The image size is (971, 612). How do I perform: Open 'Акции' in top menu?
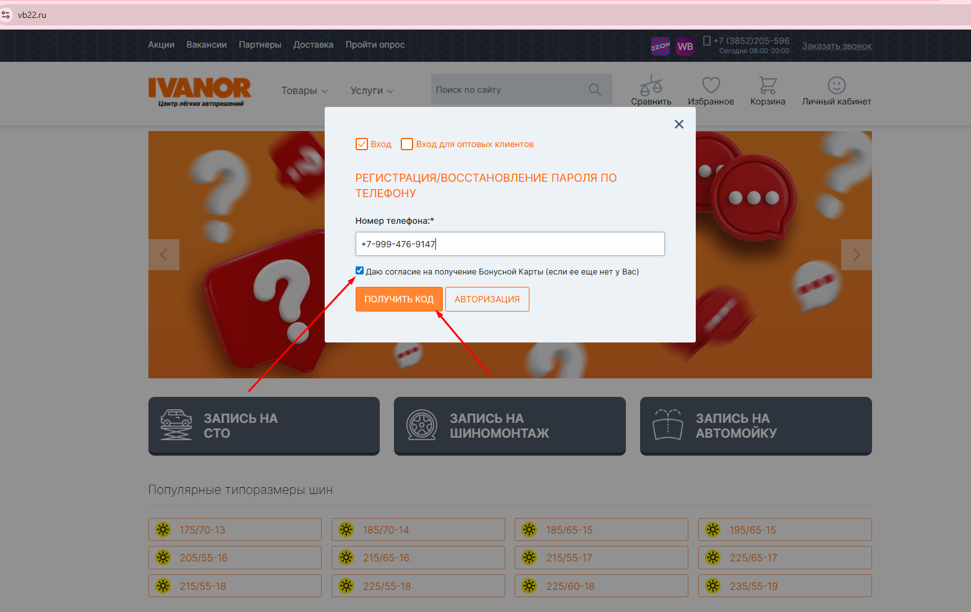[161, 45]
